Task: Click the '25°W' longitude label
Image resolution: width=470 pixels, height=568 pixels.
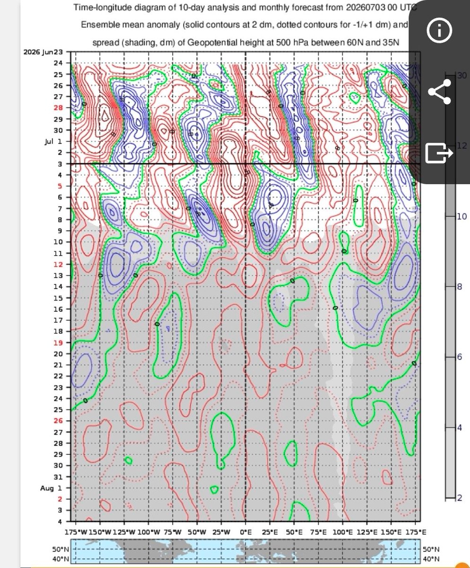Action: pyautogui.click(x=221, y=532)
